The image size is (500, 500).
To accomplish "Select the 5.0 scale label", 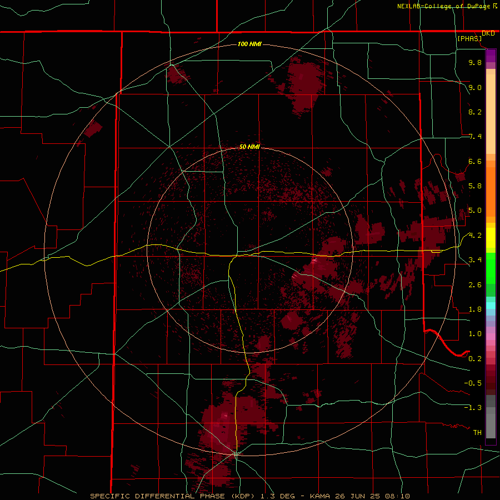I will coord(475,211).
